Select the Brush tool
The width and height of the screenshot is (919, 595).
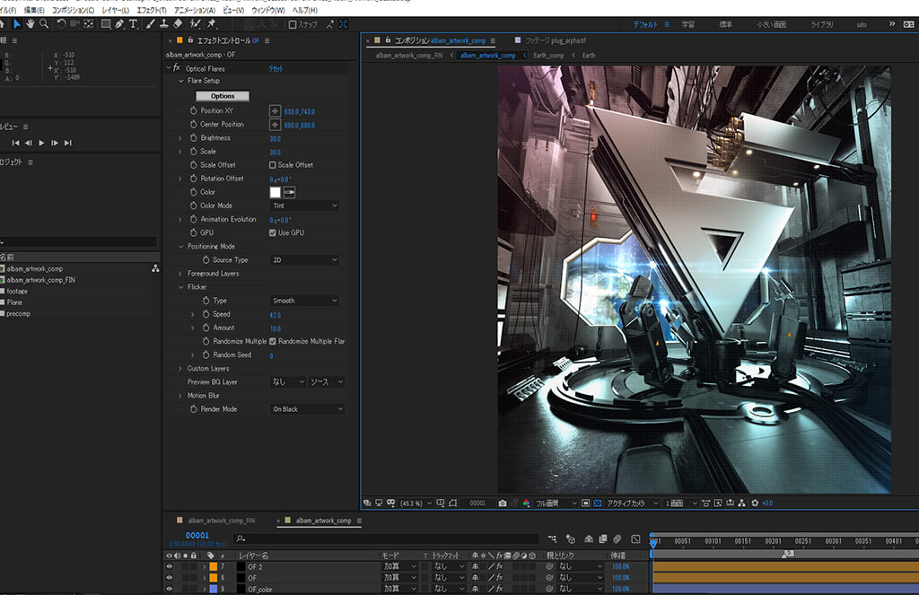[150, 23]
